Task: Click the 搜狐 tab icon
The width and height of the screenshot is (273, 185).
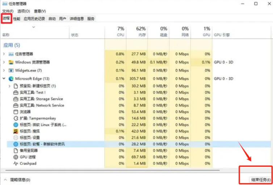Action: pos(16,131)
